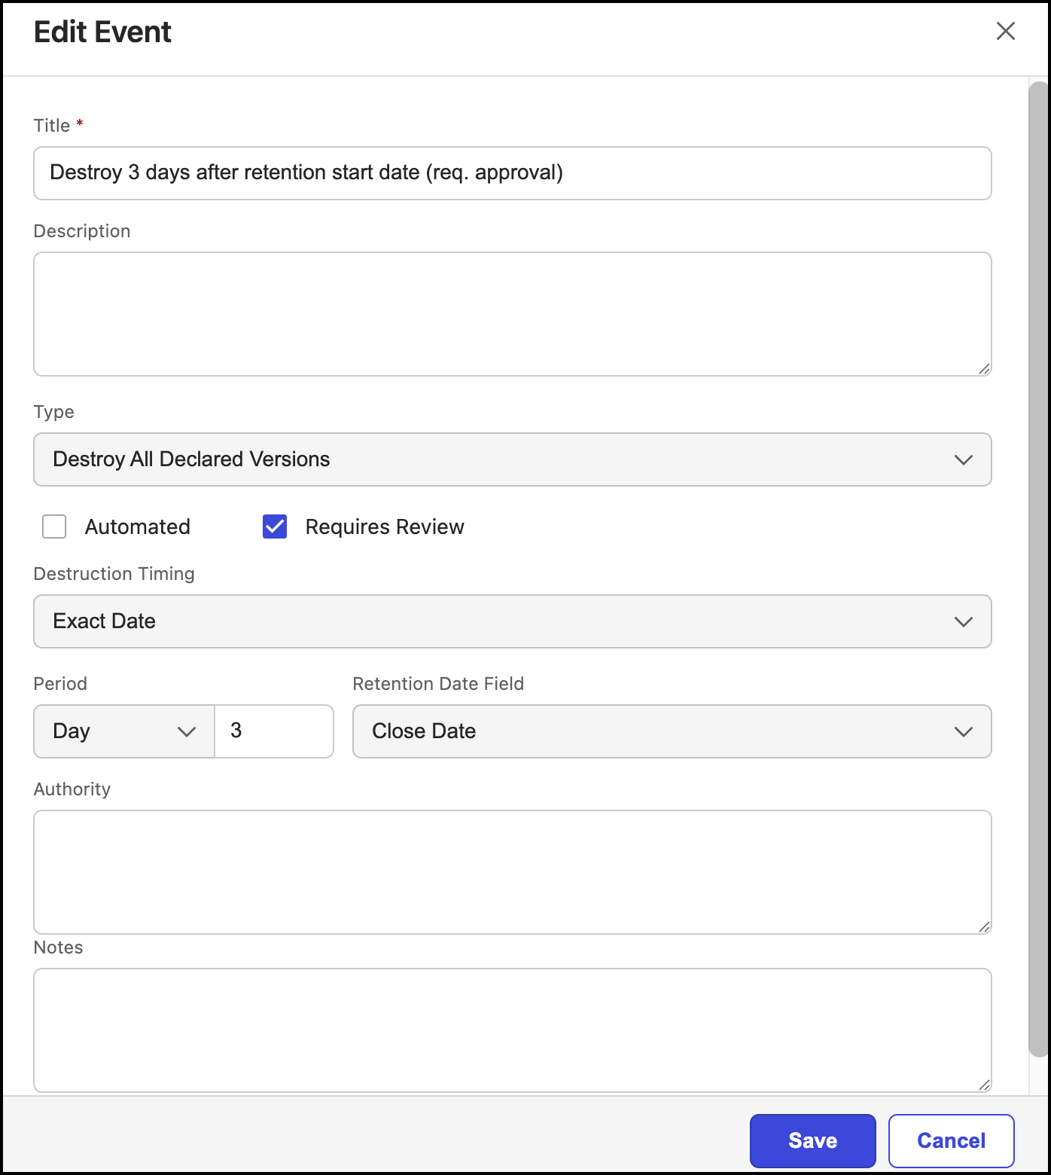Click the Authority box resize handle
The height and width of the screenshot is (1175, 1051).
[x=984, y=926]
